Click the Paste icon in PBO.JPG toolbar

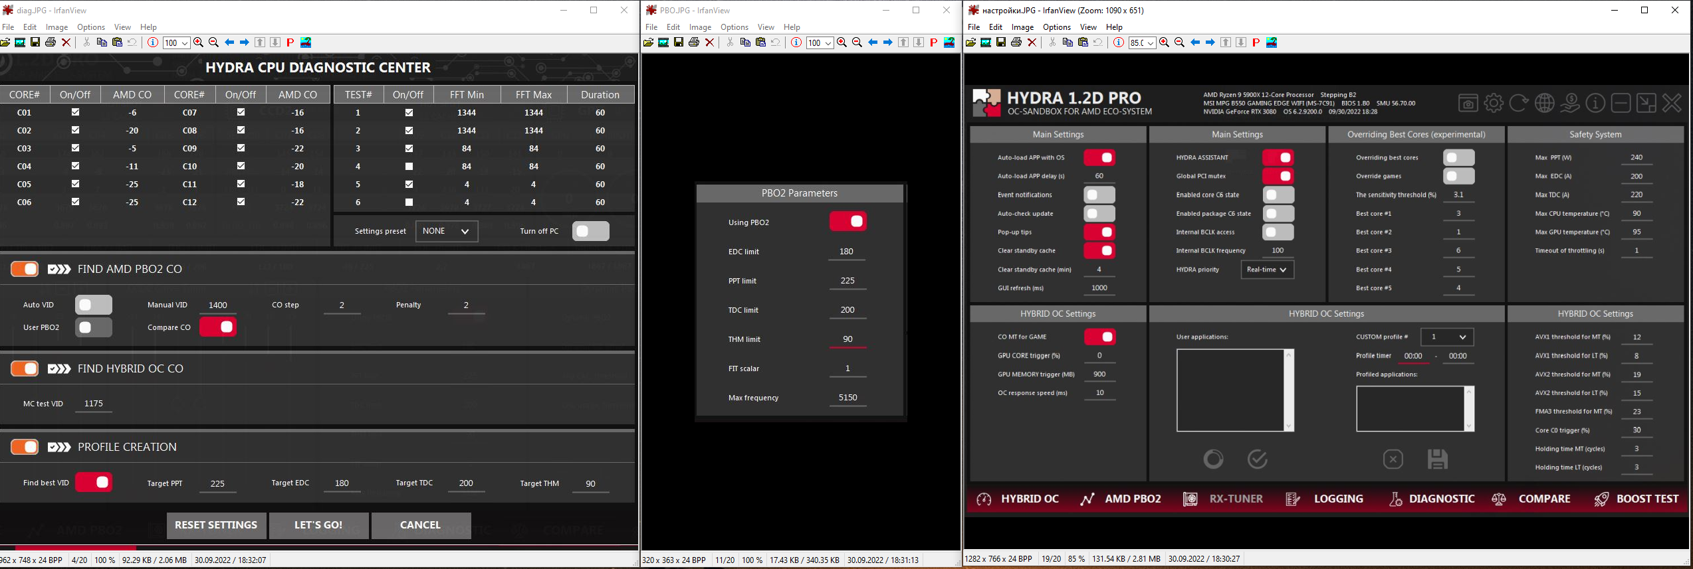(x=761, y=42)
